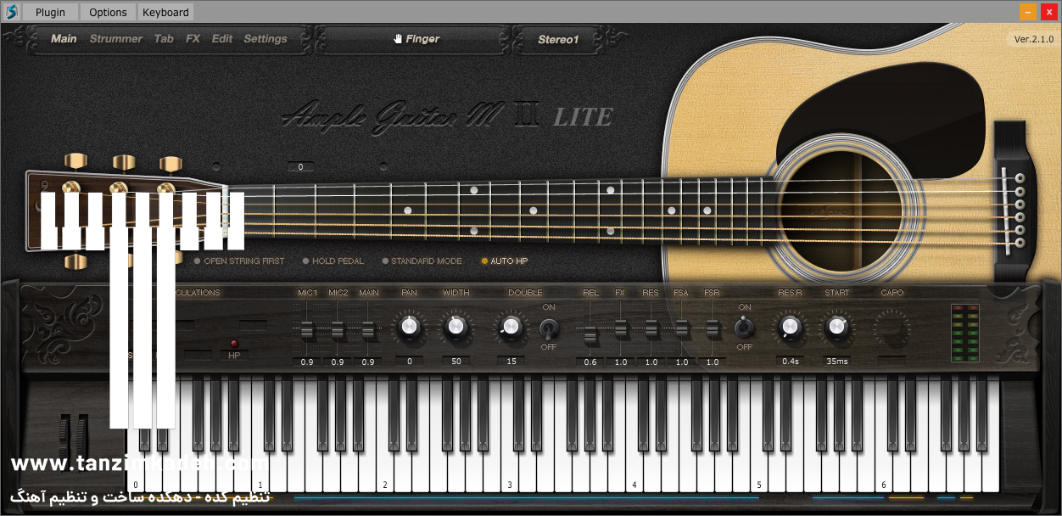The height and width of the screenshot is (516, 1062).
Task: Click the plugin host logo icon
Action: point(11,12)
